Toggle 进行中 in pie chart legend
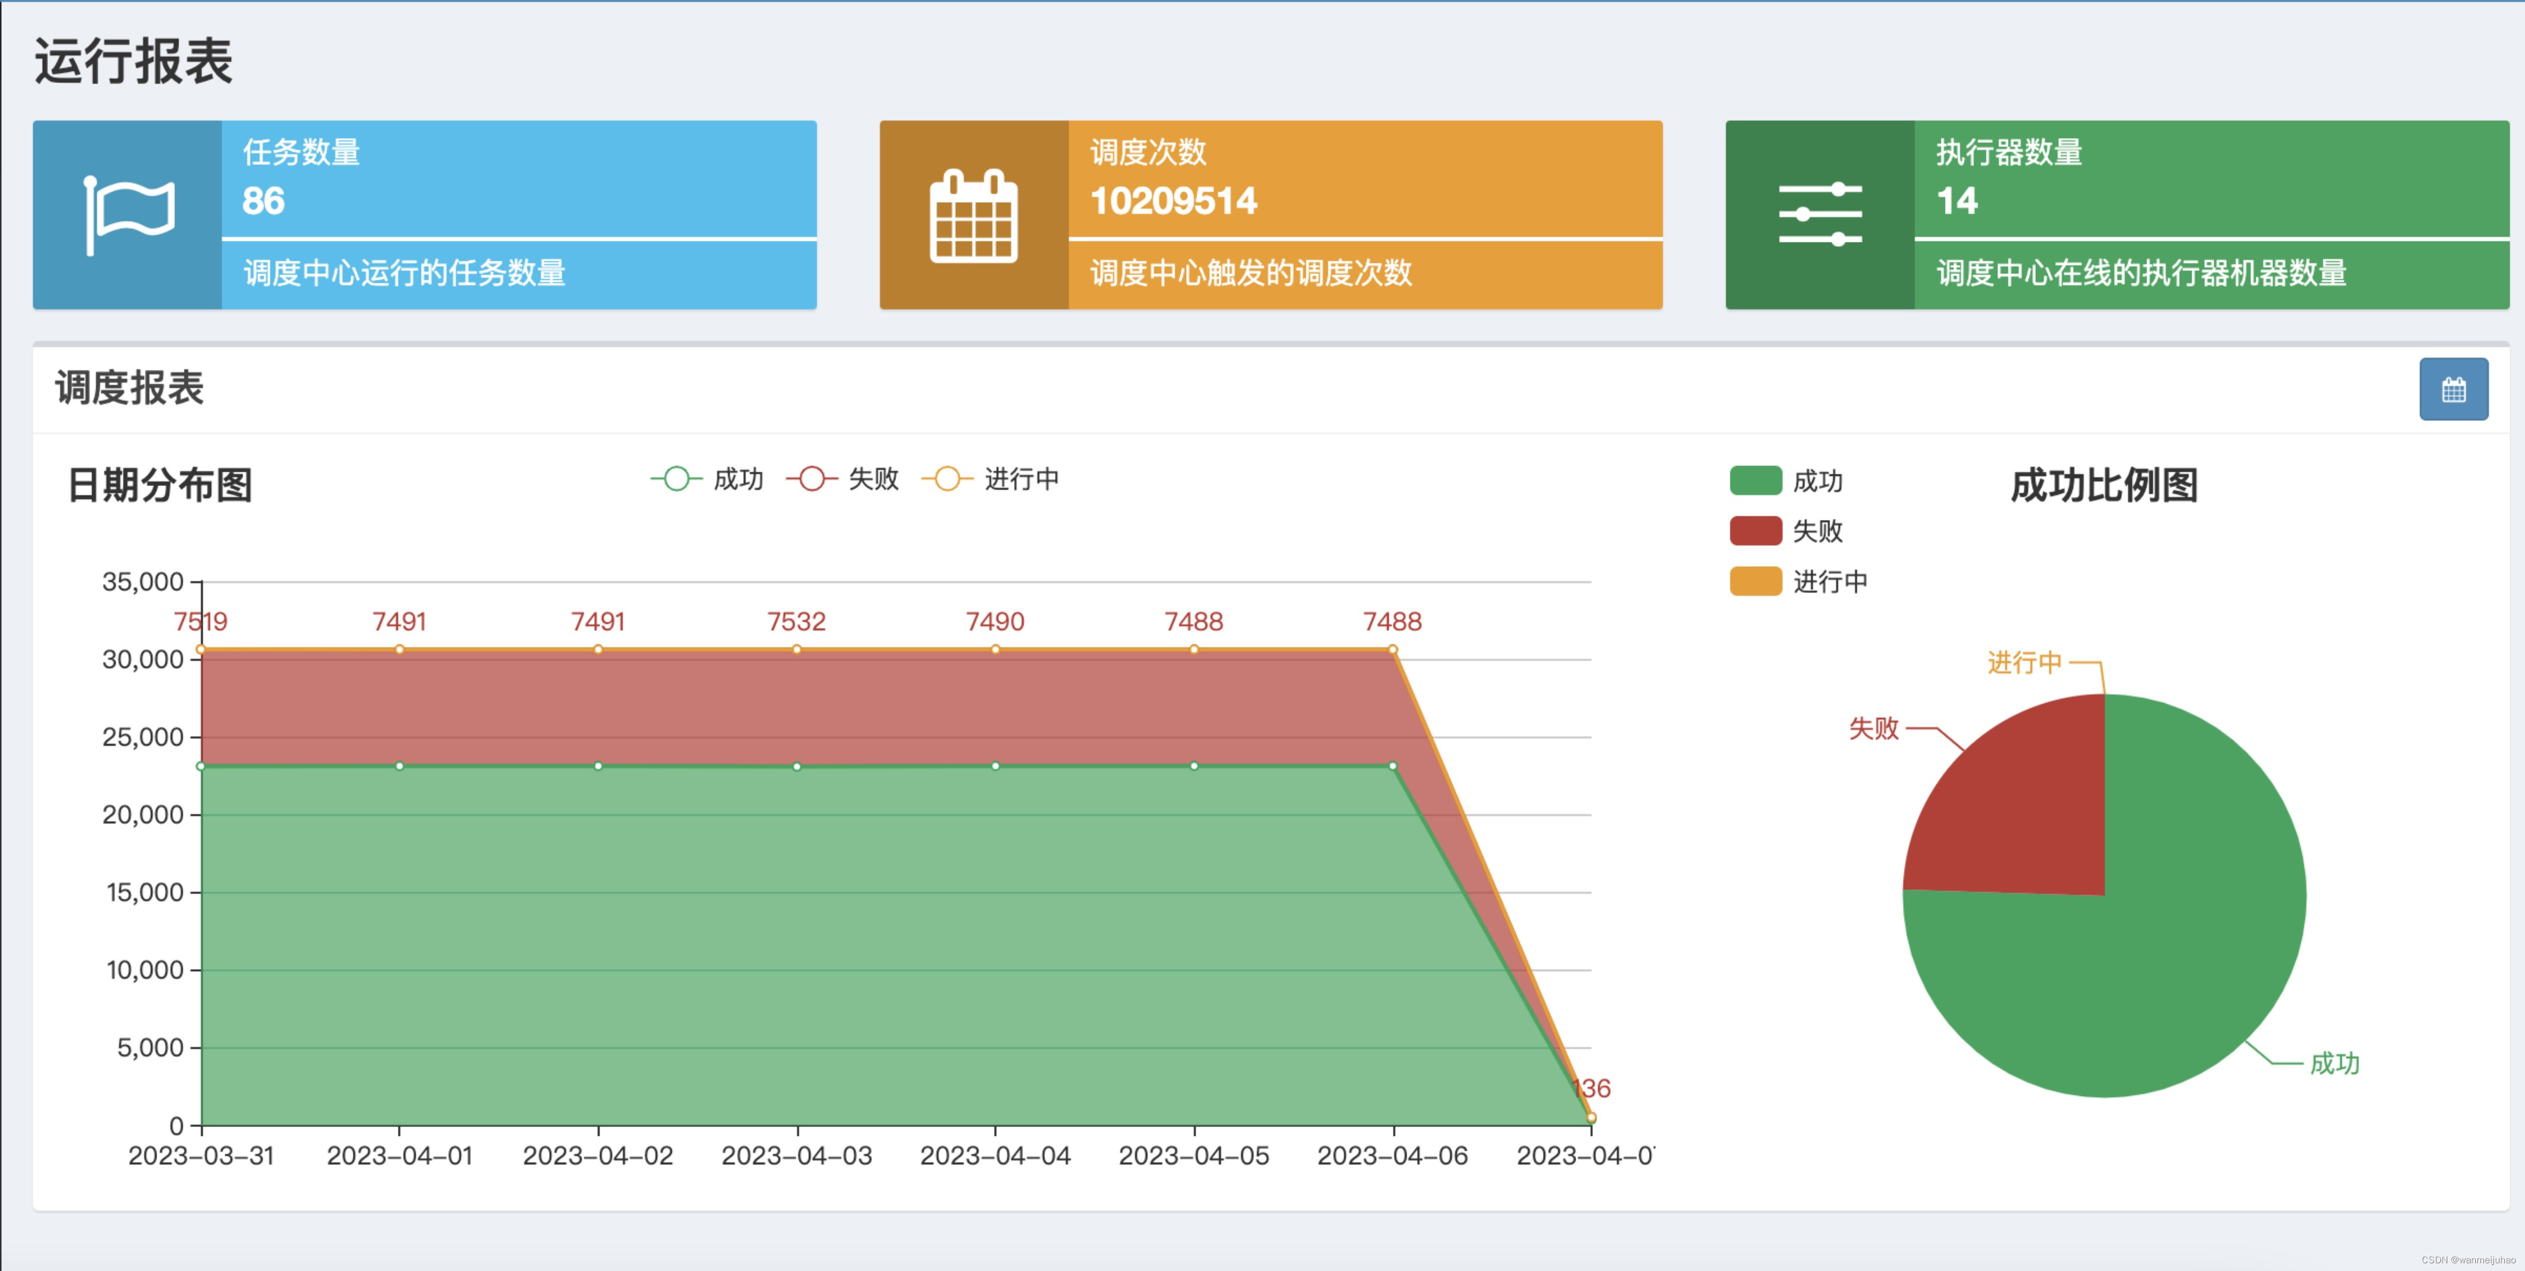2525x1271 pixels. (x=1799, y=581)
